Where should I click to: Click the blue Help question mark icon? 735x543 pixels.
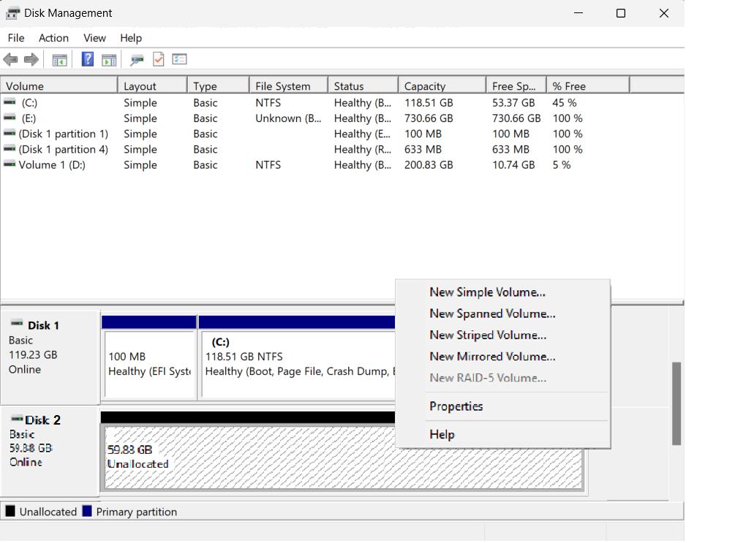tap(88, 59)
